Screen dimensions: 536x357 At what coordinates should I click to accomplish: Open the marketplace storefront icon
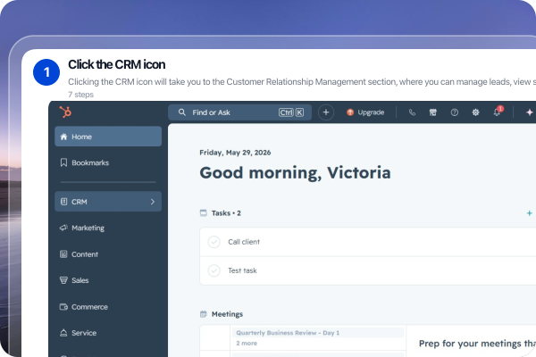433,112
